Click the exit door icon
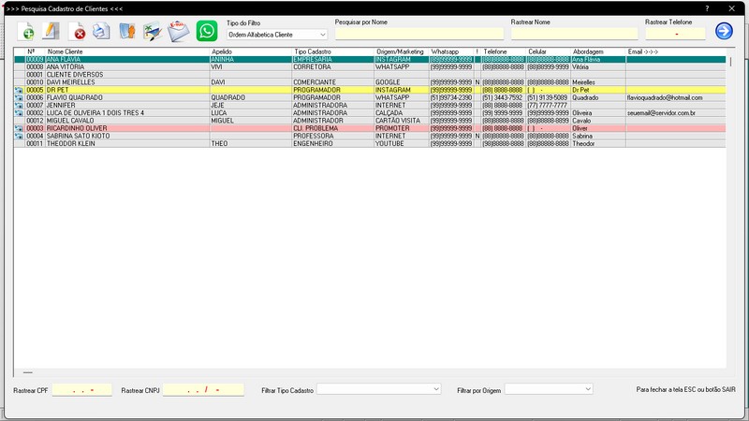 coord(127,31)
